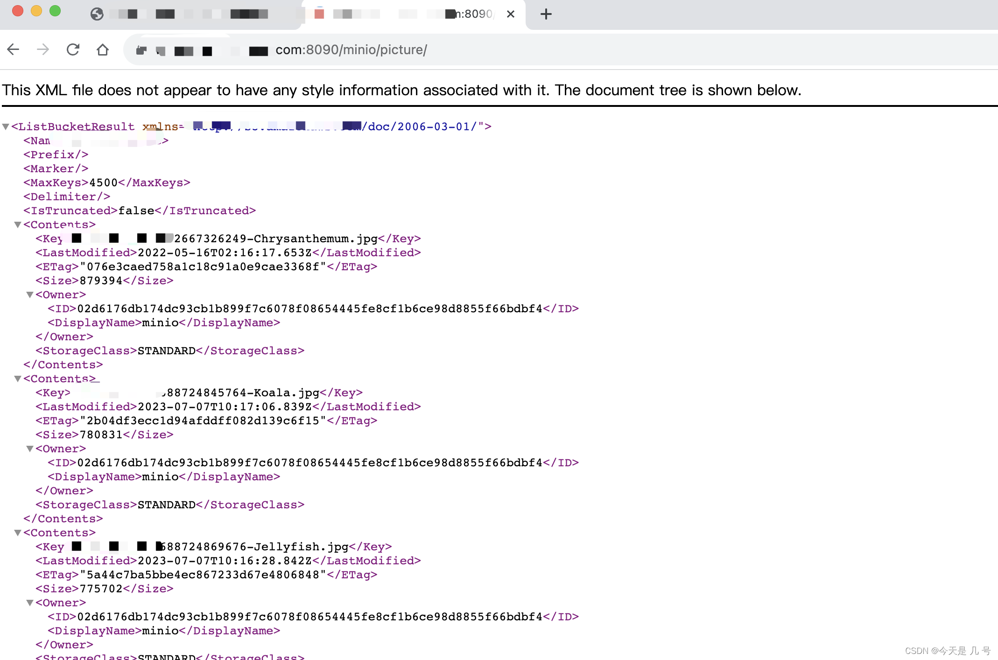Viewport: 998px width, 660px height.
Task: Select the Chrysanthemum.jpg key text
Action: pos(276,239)
